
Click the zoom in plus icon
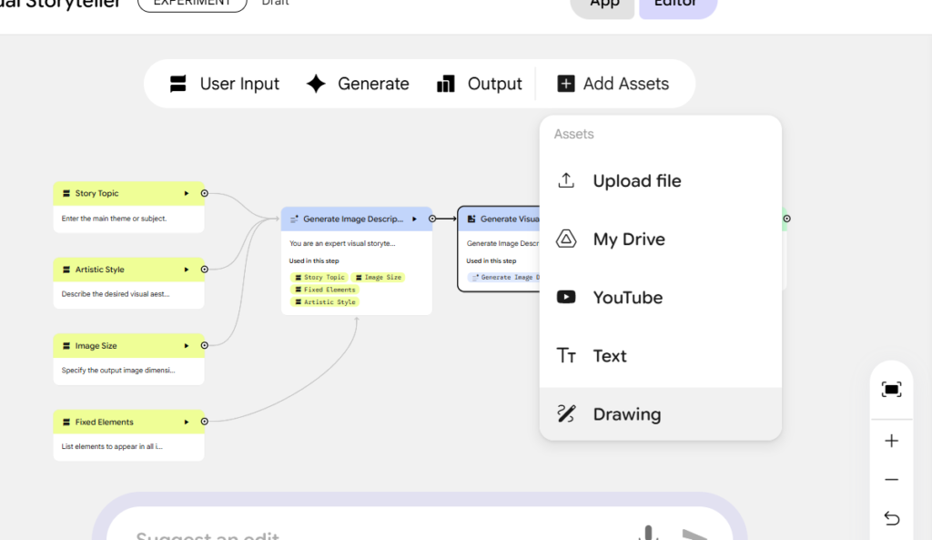[891, 442]
